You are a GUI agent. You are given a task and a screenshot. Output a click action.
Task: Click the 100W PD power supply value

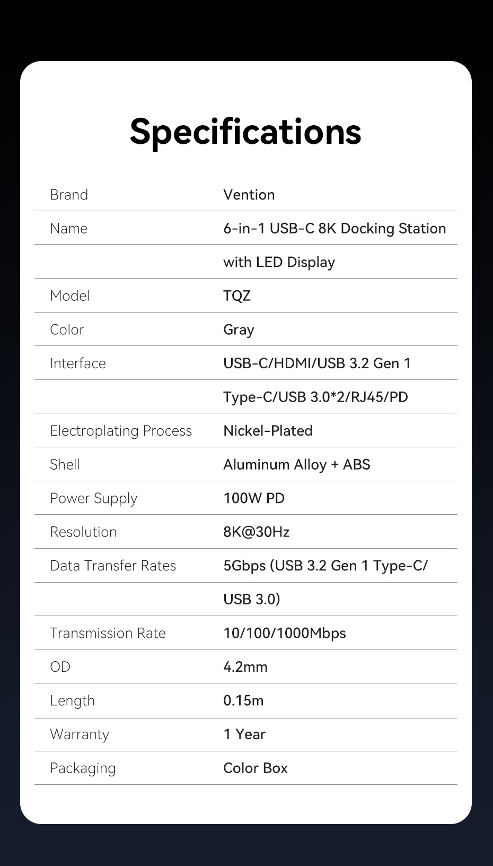click(x=253, y=498)
